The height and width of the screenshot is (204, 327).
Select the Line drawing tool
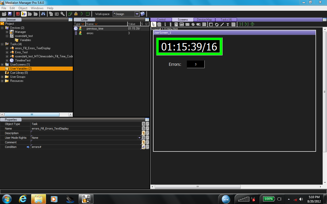222,24
